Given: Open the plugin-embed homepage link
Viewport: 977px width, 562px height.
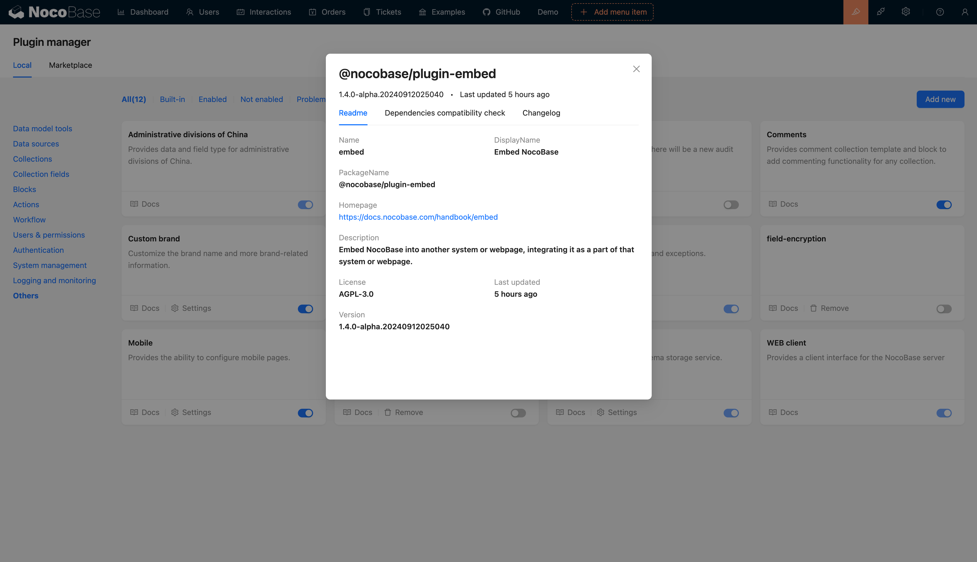Looking at the screenshot, I should [x=418, y=217].
